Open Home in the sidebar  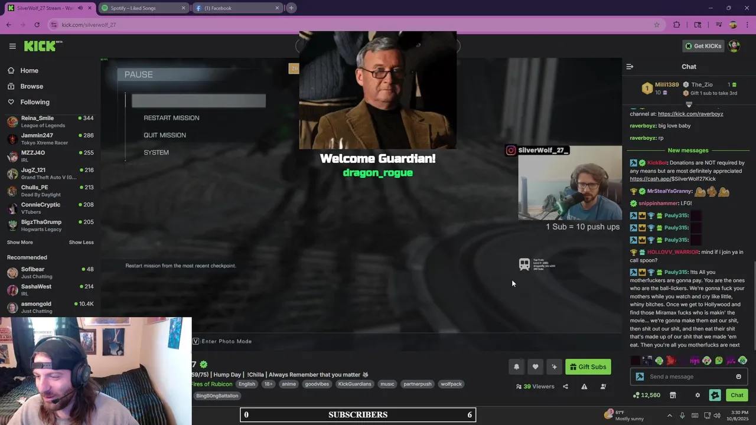(x=29, y=71)
